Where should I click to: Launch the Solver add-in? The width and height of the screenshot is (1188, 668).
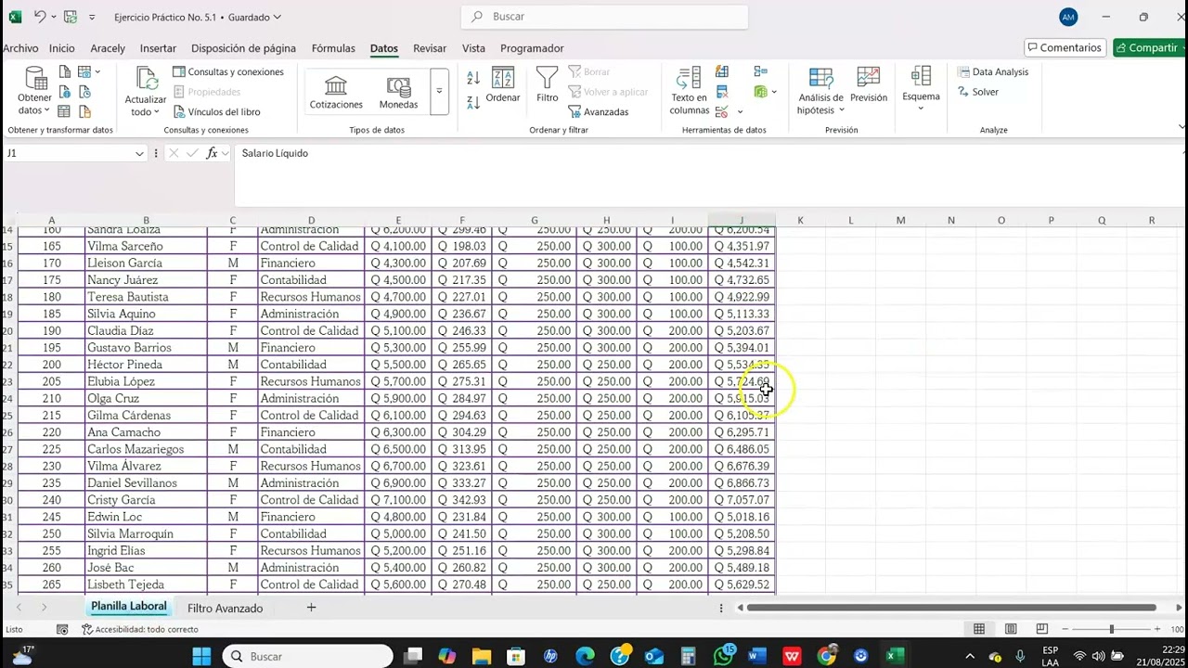point(978,92)
